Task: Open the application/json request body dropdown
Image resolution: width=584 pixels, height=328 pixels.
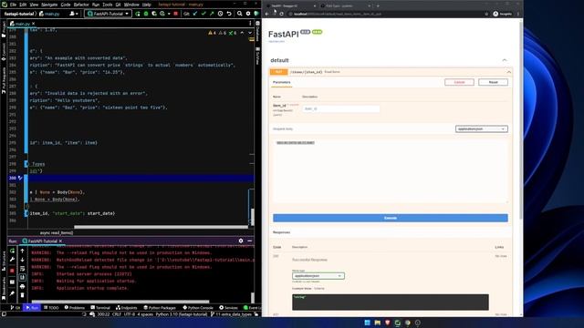Action: point(481,129)
